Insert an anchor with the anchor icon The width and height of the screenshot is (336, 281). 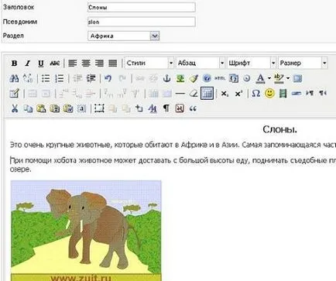coord(166,78)
